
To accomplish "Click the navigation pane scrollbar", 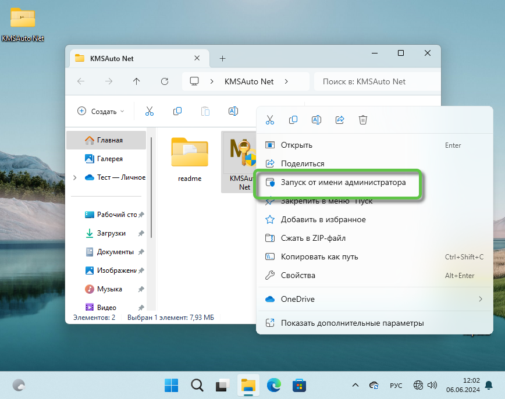I will [x=151, y=187].
